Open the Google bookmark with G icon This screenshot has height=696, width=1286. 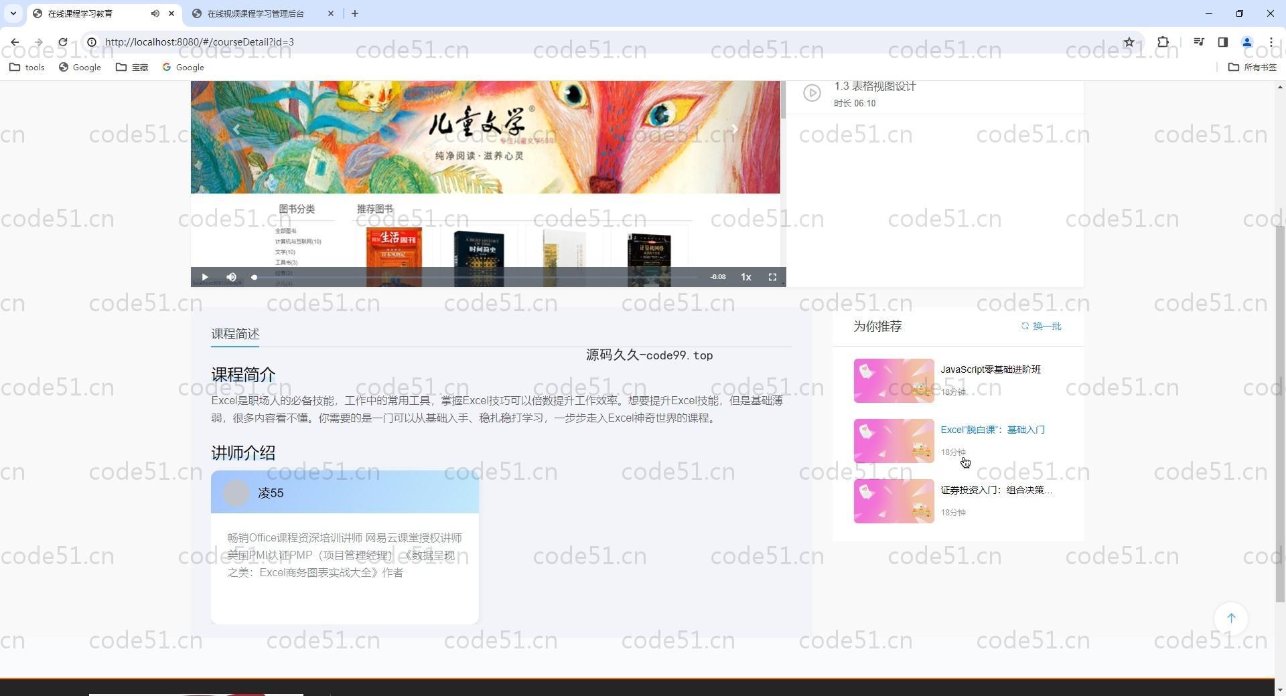[x=183, y=68]
